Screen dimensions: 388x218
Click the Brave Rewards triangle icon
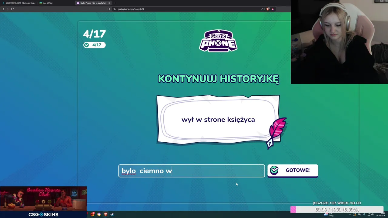273,9
